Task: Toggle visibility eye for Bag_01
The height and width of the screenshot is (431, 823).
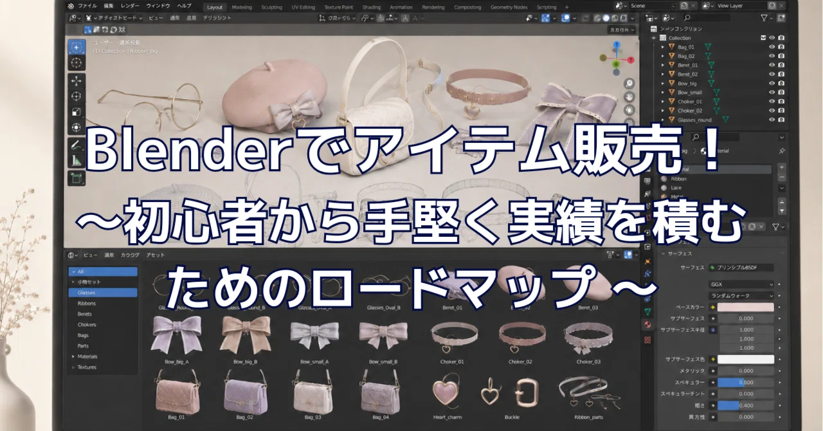Action: [x=772, y=47]
